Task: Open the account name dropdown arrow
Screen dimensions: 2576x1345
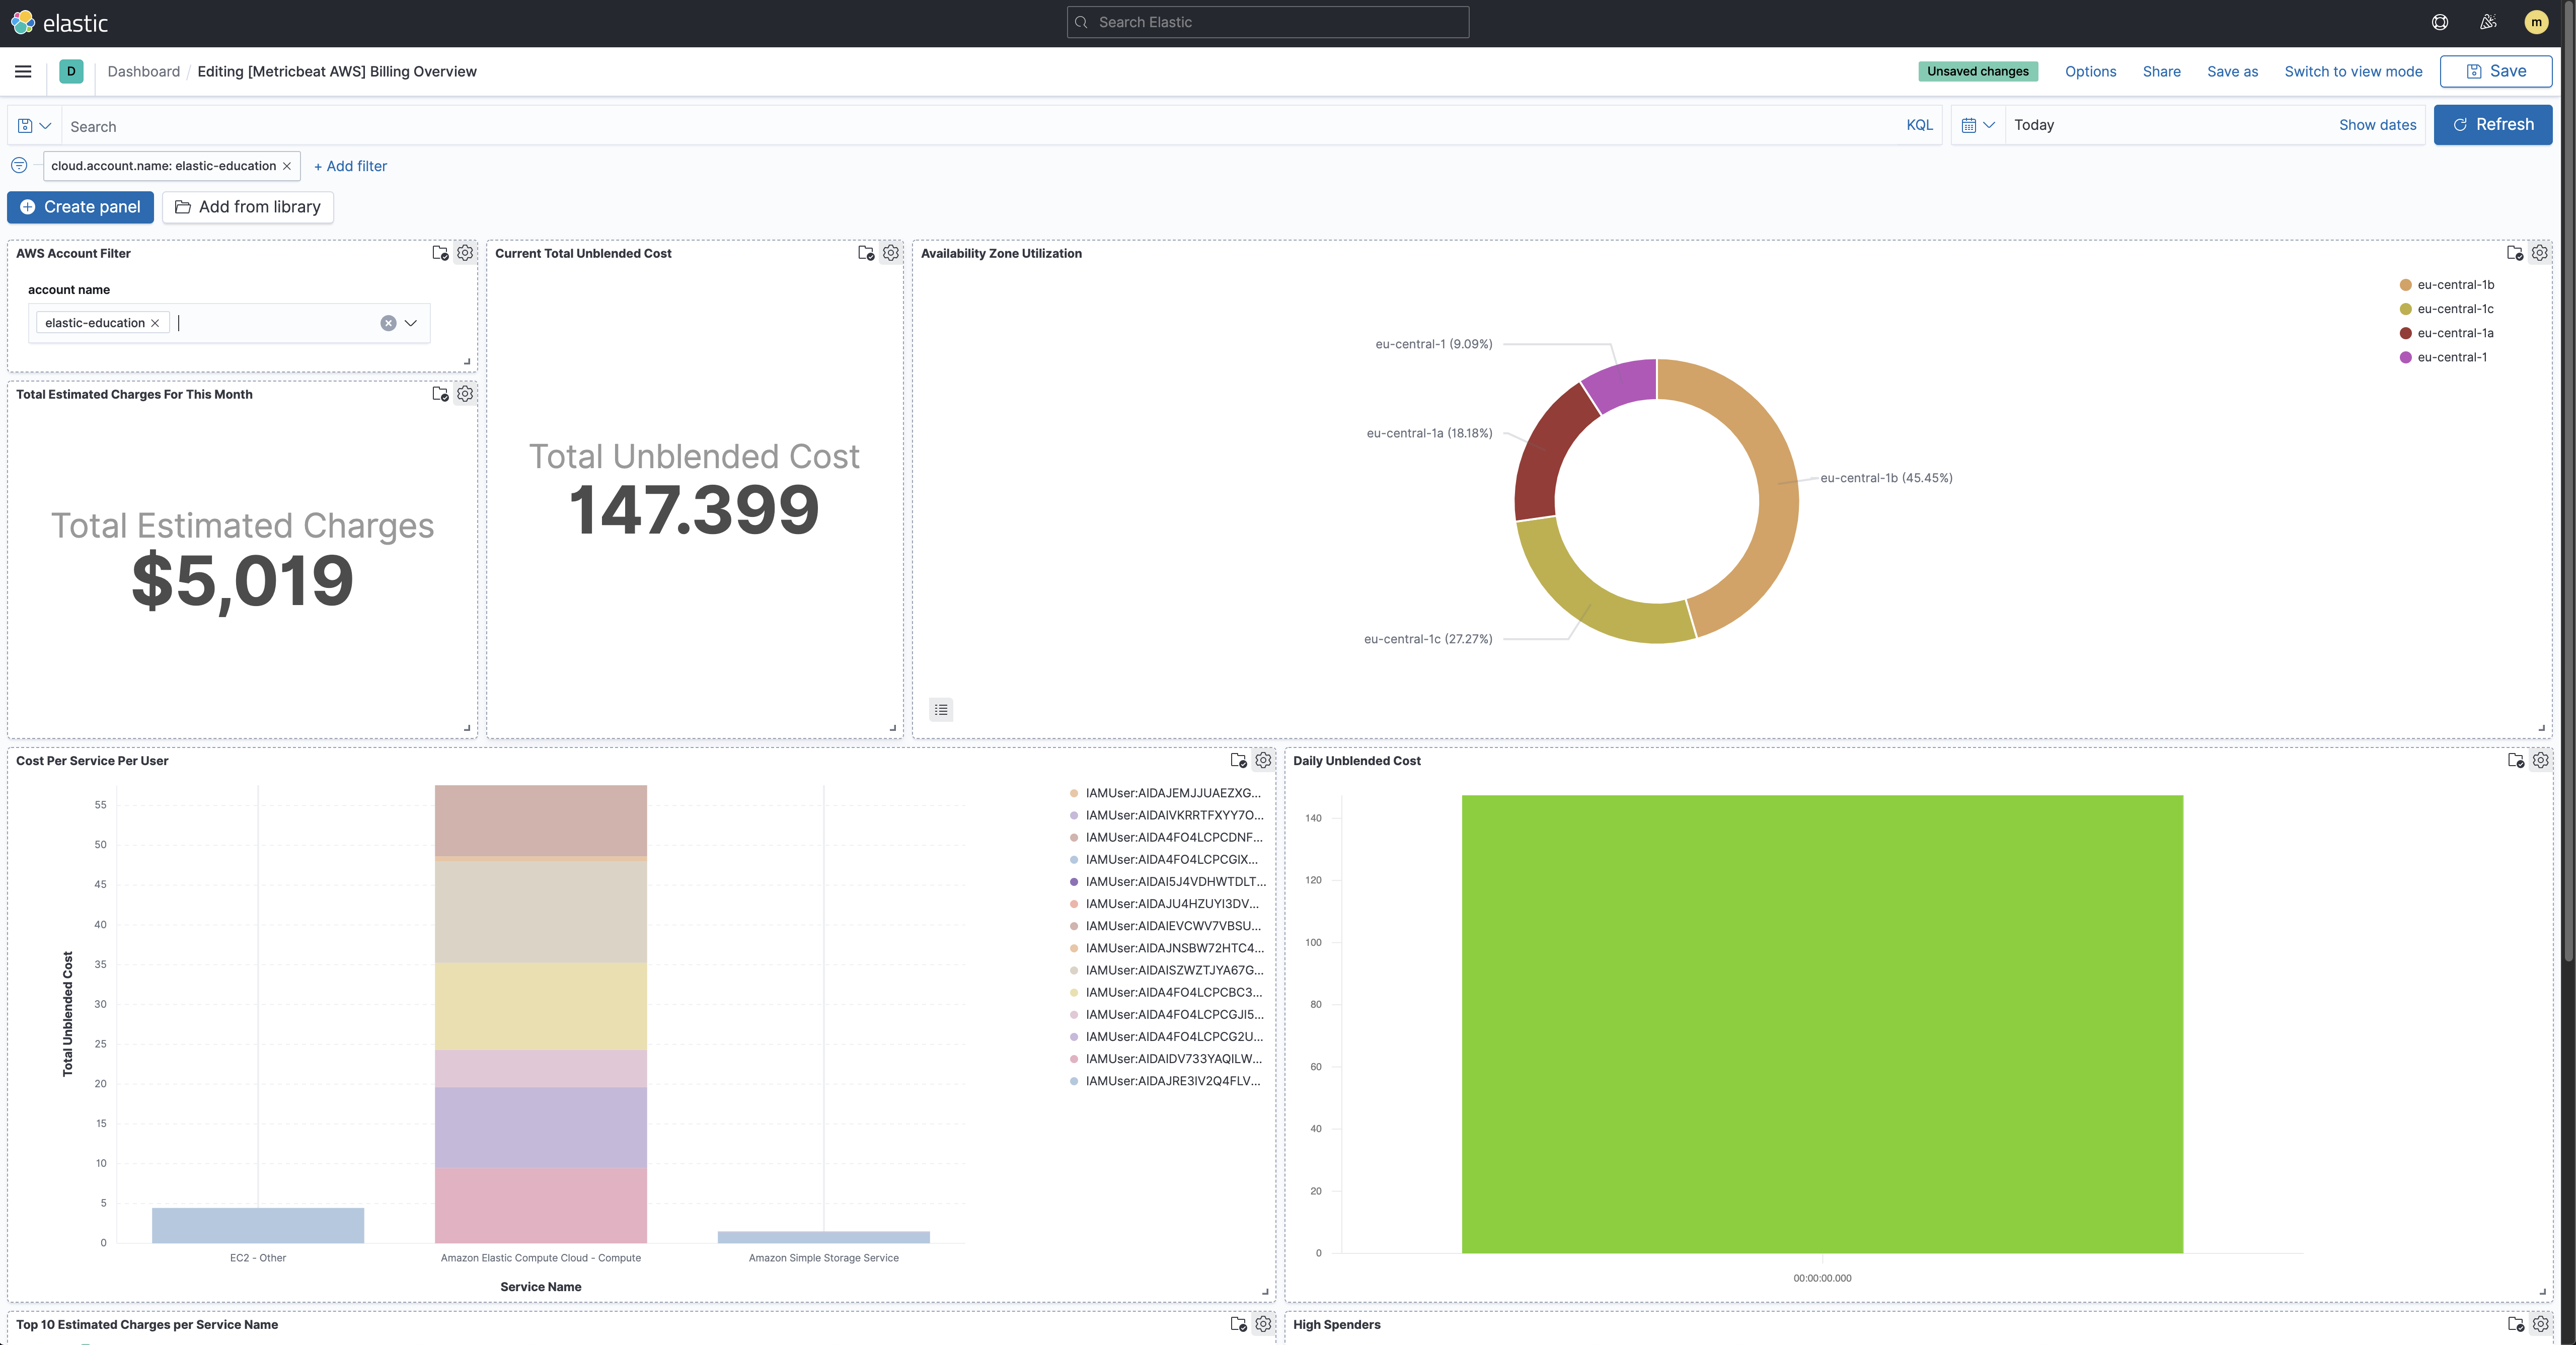Action: (410, 322)
